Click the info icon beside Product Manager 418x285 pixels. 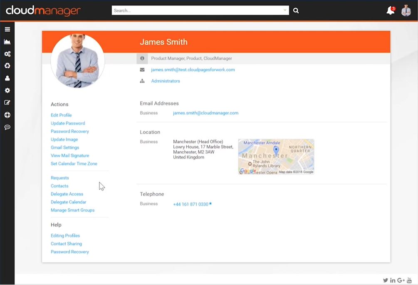(142, 58)
